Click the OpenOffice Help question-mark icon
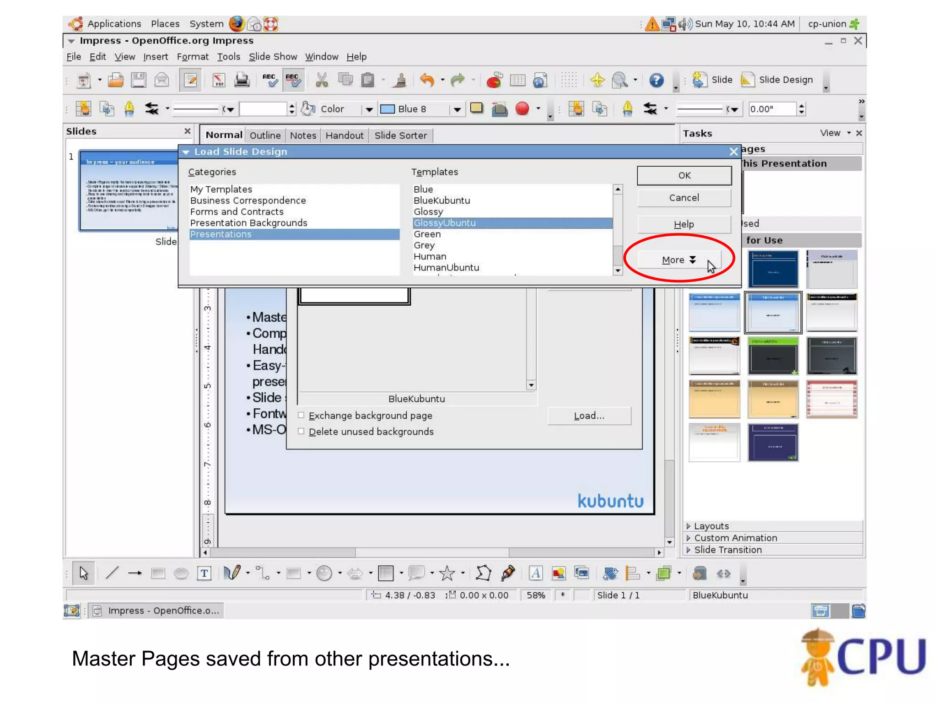Image resolution: width=937 pixels, height=703 pixels. [656, 80]
